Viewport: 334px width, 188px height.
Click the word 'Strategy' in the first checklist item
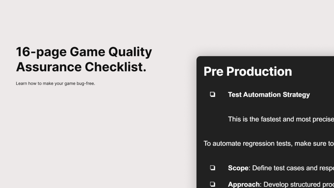click(x=296, y=94)
